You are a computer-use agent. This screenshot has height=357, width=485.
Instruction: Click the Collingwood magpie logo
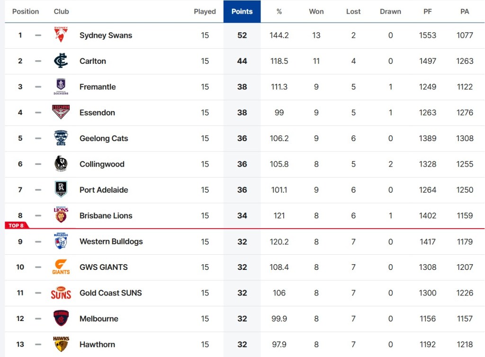click(61, 164)
